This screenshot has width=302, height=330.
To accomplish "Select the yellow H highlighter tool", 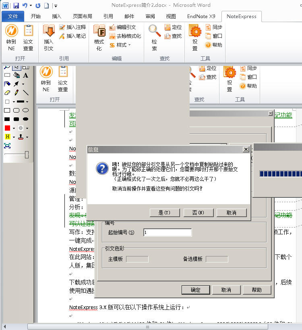I will [7, 137].
